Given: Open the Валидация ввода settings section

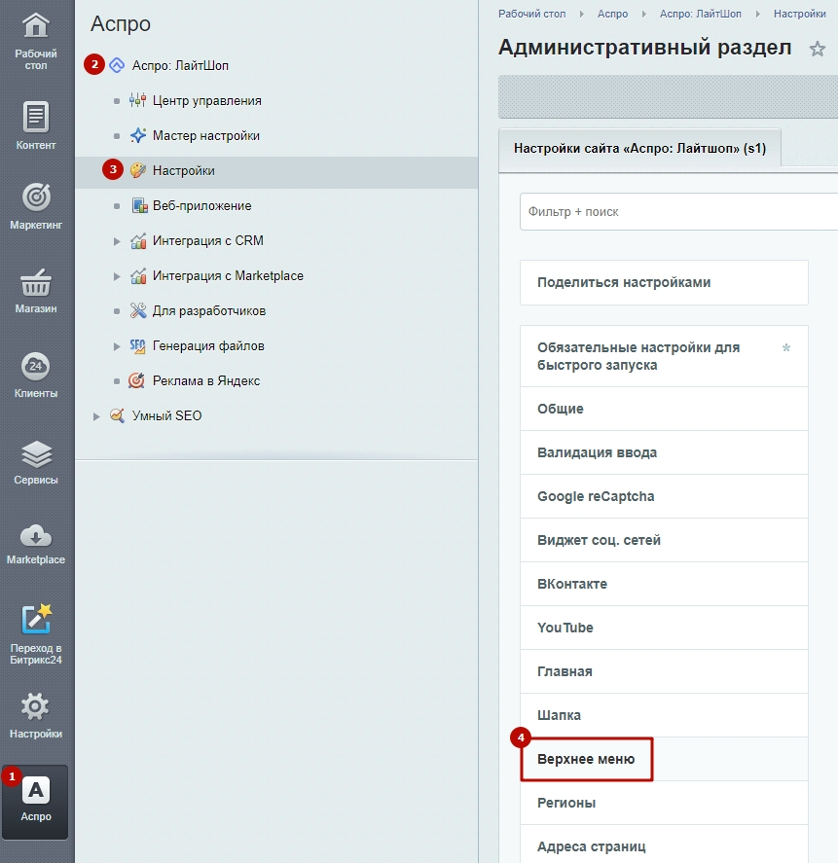Looking at the screenshot, I should pyautogui.click(x=664, y=452).
